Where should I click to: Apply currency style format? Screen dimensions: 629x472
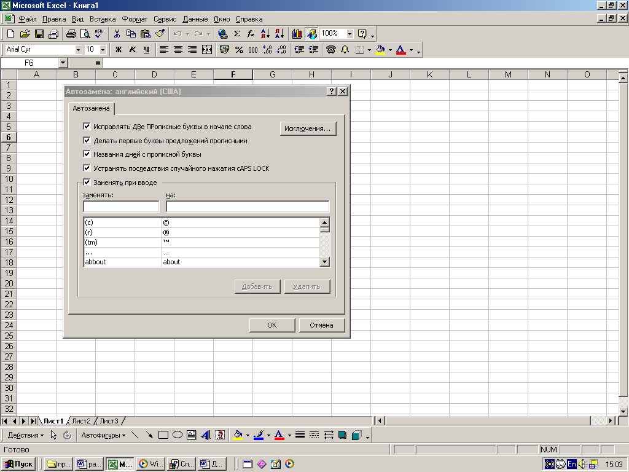225,50
